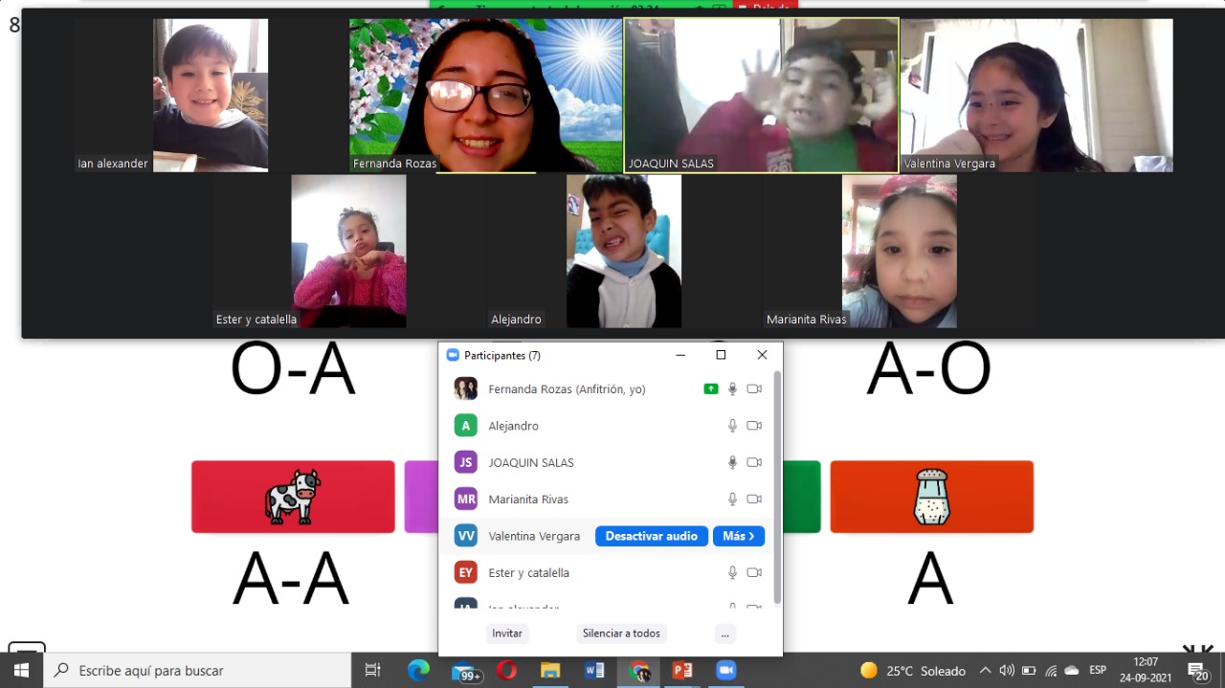Click the Marianita Rivas name in participants list

(x=528, y=499)
